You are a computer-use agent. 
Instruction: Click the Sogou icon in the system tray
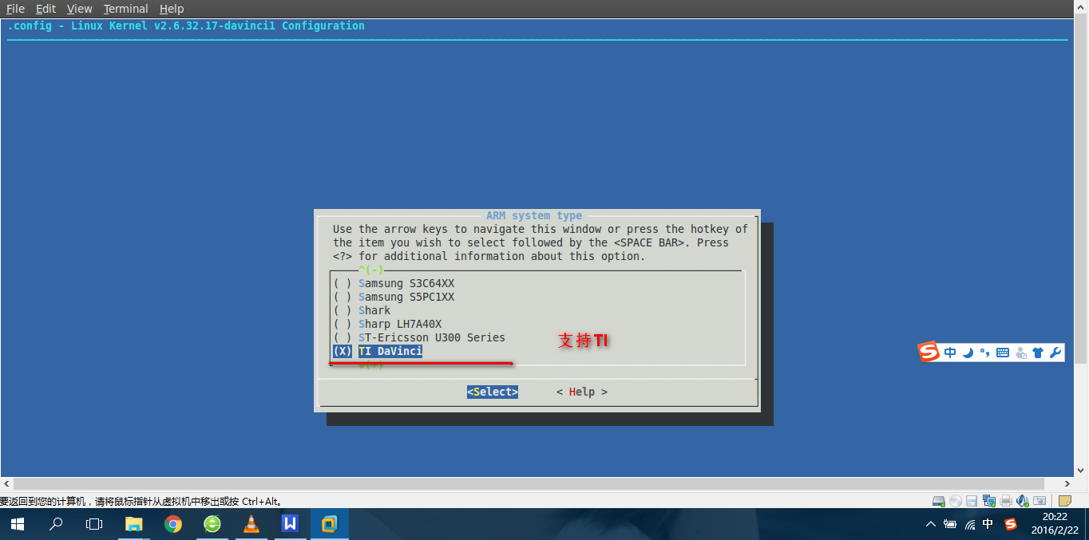point(1011,524)
